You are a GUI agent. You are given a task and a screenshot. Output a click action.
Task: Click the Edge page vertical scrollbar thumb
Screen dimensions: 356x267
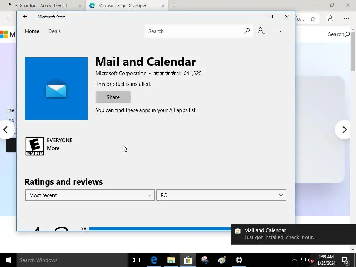[353, 51]
